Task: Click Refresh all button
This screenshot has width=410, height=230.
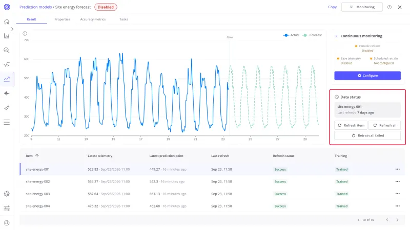Action: click(x=384, y=125)
